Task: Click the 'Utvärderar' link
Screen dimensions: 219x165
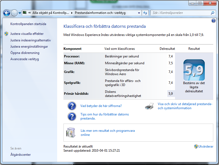Action: coord(206,146)
